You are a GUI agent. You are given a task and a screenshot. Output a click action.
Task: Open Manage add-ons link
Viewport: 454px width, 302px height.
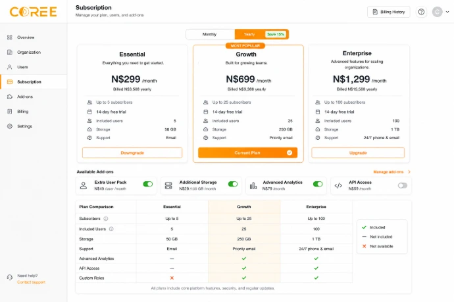click(x=388, y=171)
